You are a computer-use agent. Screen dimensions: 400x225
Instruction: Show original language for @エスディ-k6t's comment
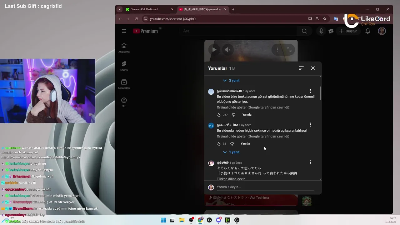point(253,137)
